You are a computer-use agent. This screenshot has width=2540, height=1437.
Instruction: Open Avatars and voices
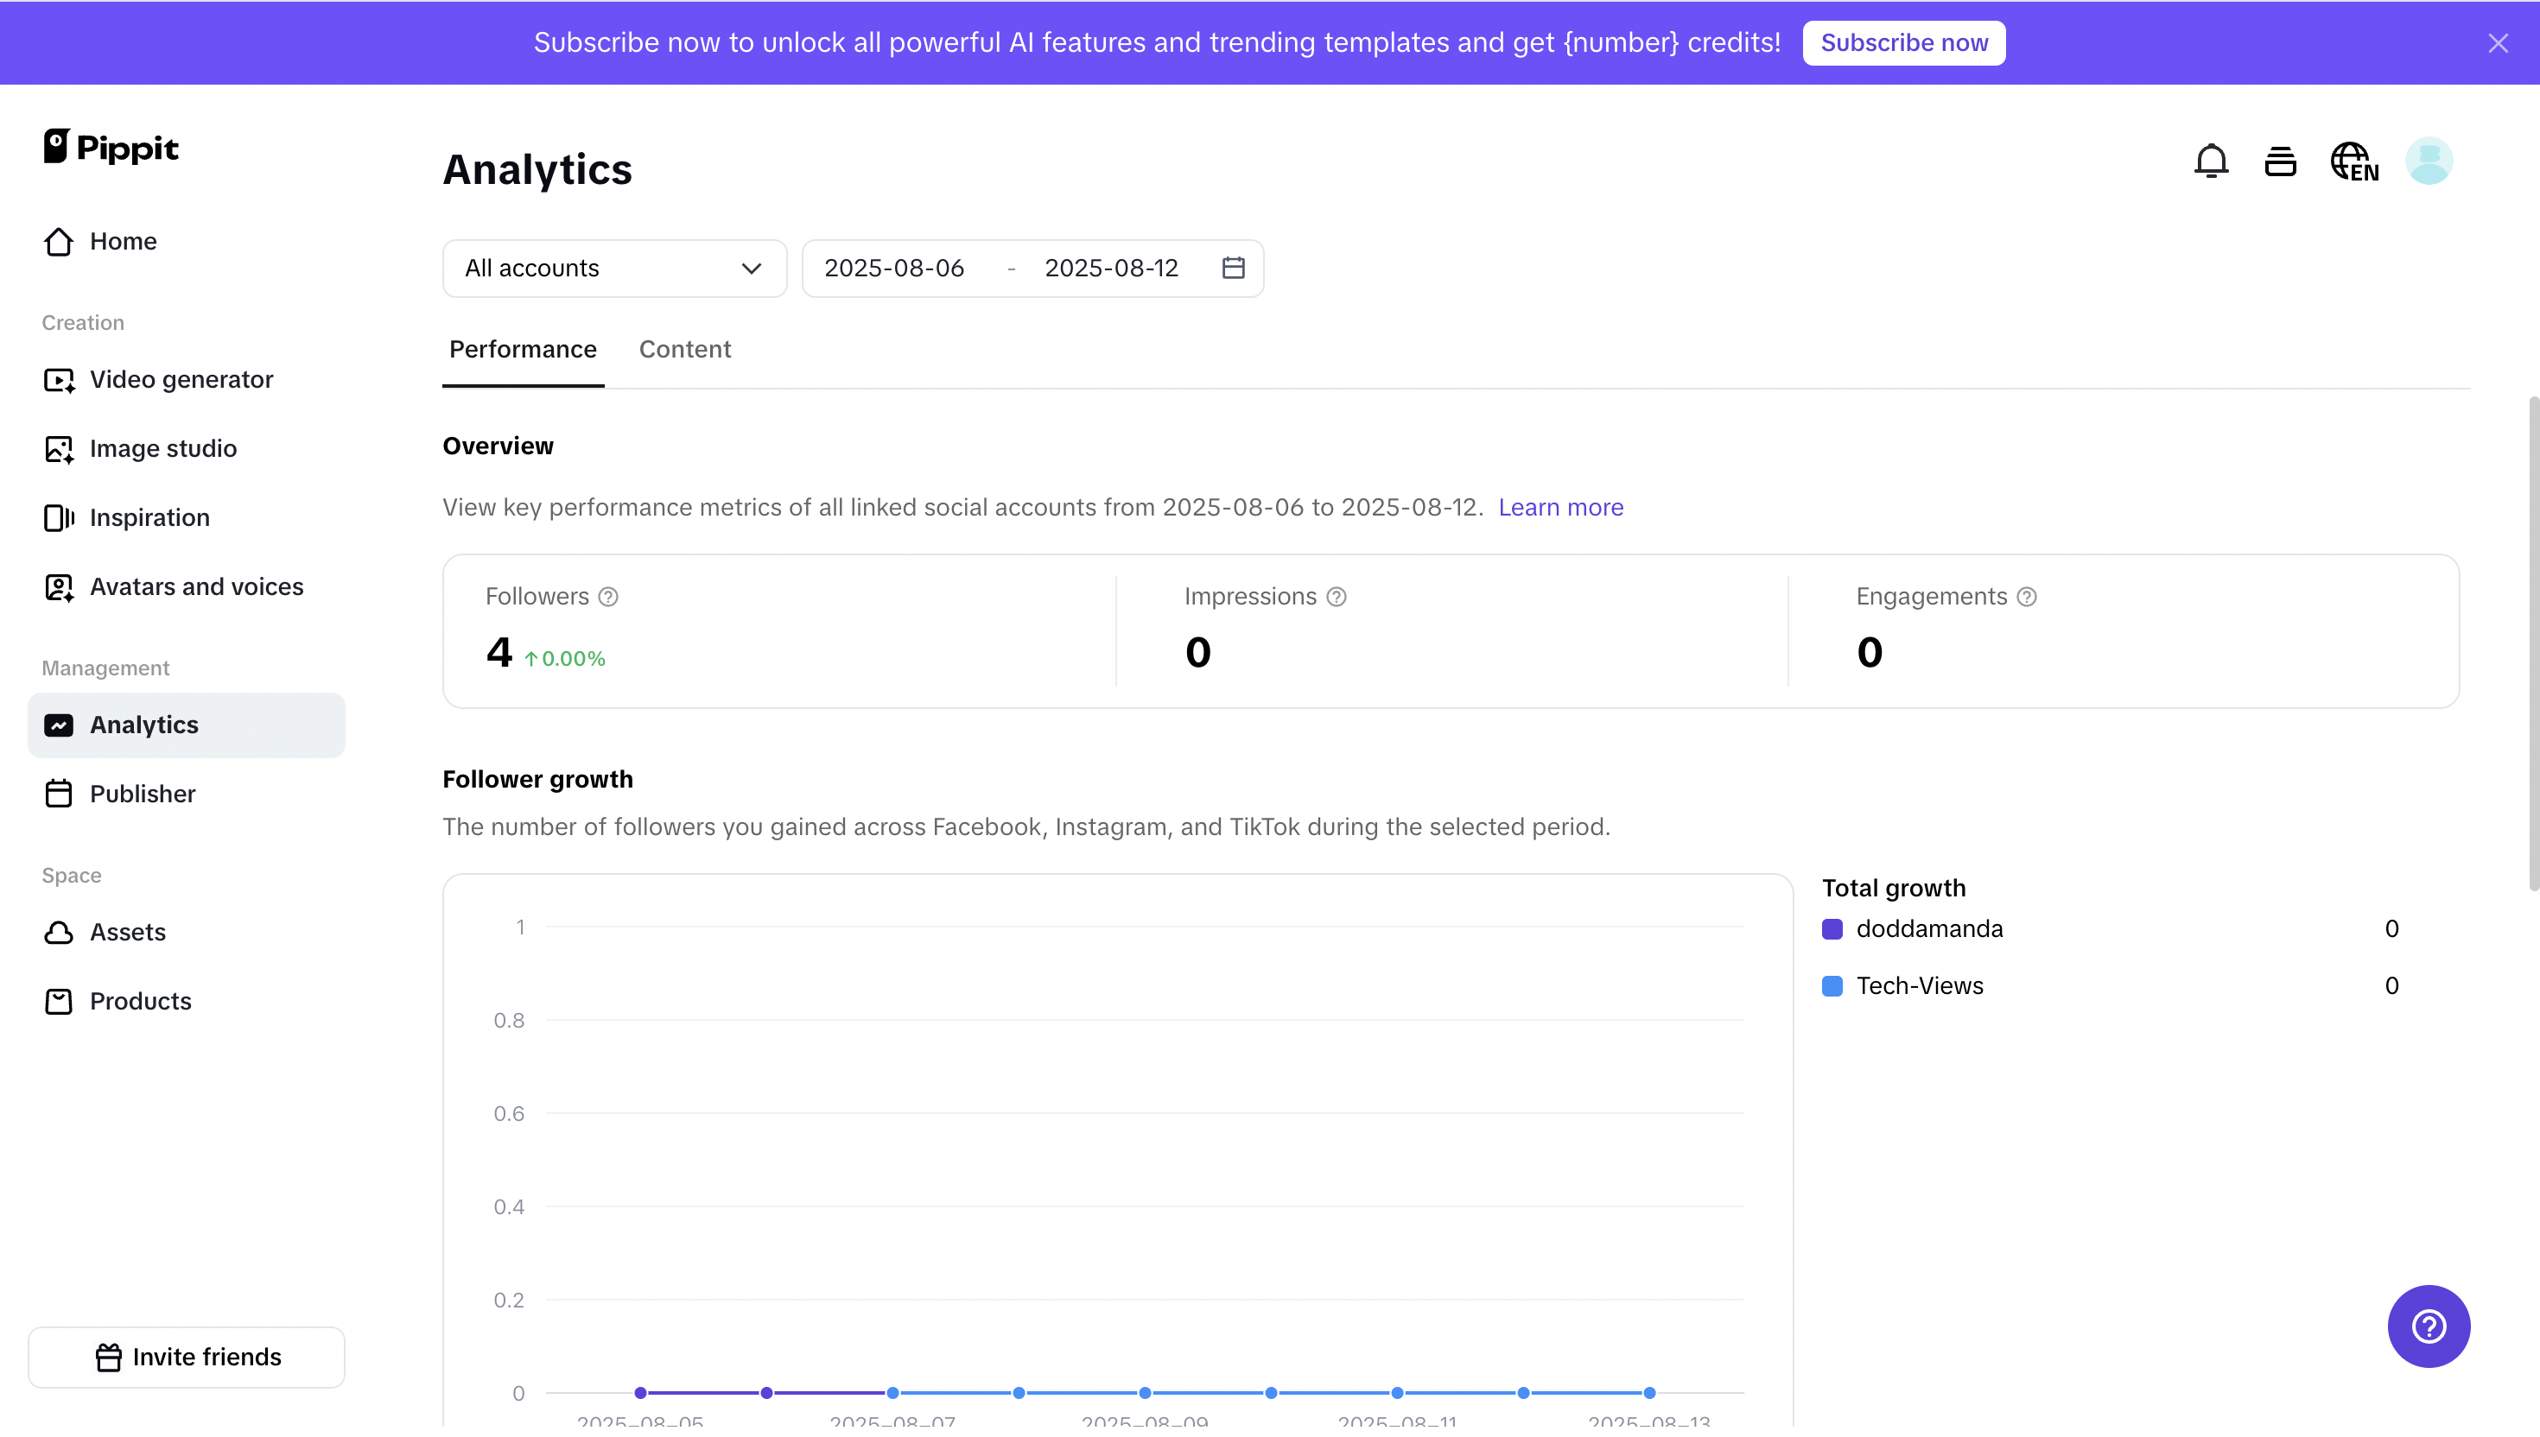click(x=196, y=586)
